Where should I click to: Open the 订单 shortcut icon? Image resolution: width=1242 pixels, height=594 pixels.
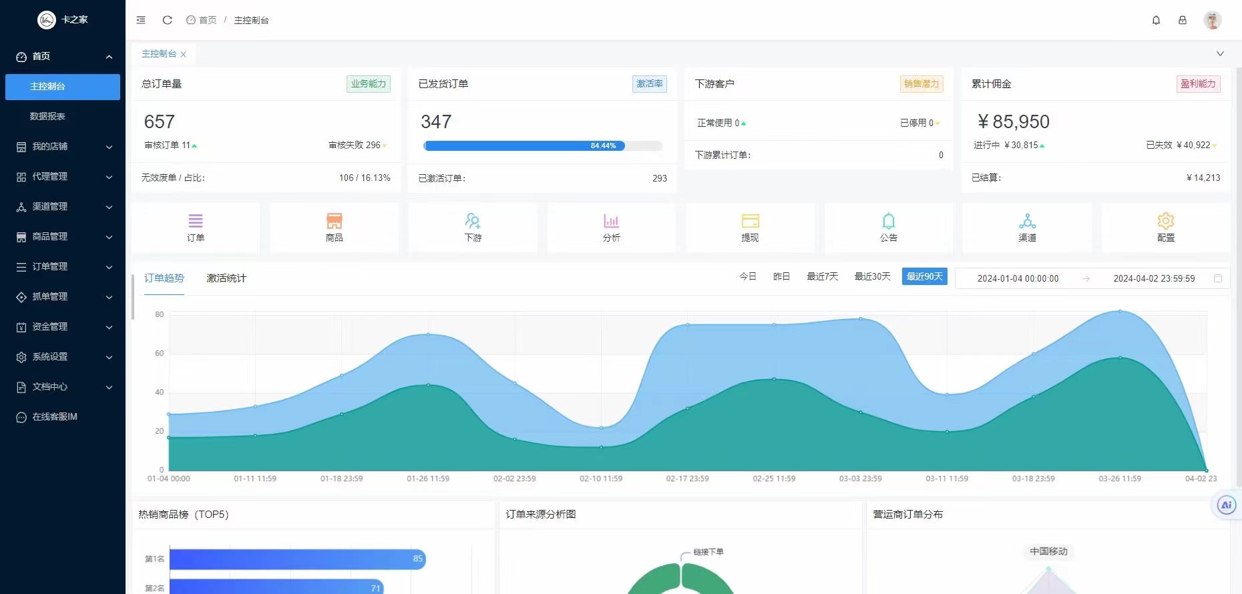pyautogui.click(x=196, y=220)
